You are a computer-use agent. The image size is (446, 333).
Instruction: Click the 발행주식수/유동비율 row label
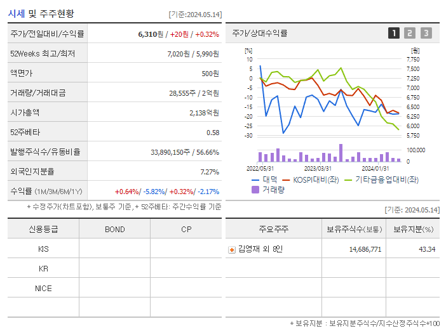tap(45, 152)
